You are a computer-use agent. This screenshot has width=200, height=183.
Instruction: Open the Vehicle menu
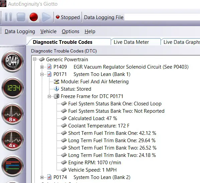(x=48, y=31)
